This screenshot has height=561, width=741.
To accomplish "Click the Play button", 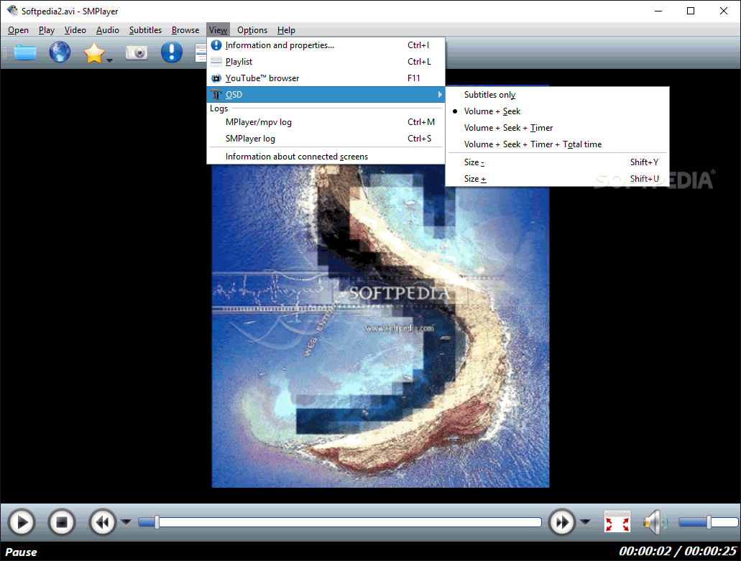I will click(x=22, y=522).
